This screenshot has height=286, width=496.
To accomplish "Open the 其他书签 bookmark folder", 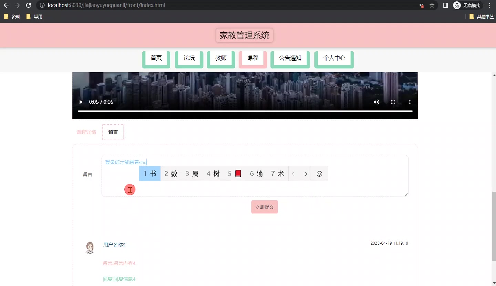I will click(x=482, y=16).
